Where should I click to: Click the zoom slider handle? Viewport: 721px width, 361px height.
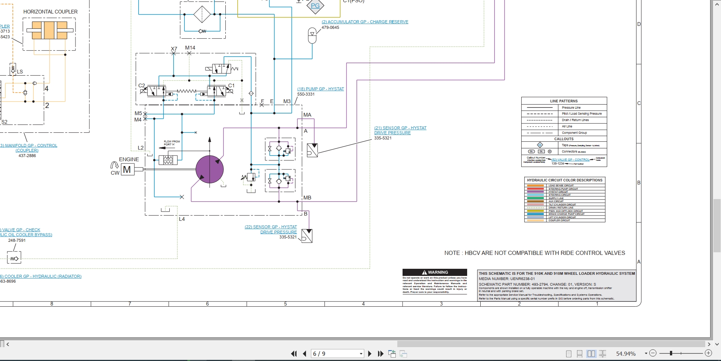click(x=671, y=353)
